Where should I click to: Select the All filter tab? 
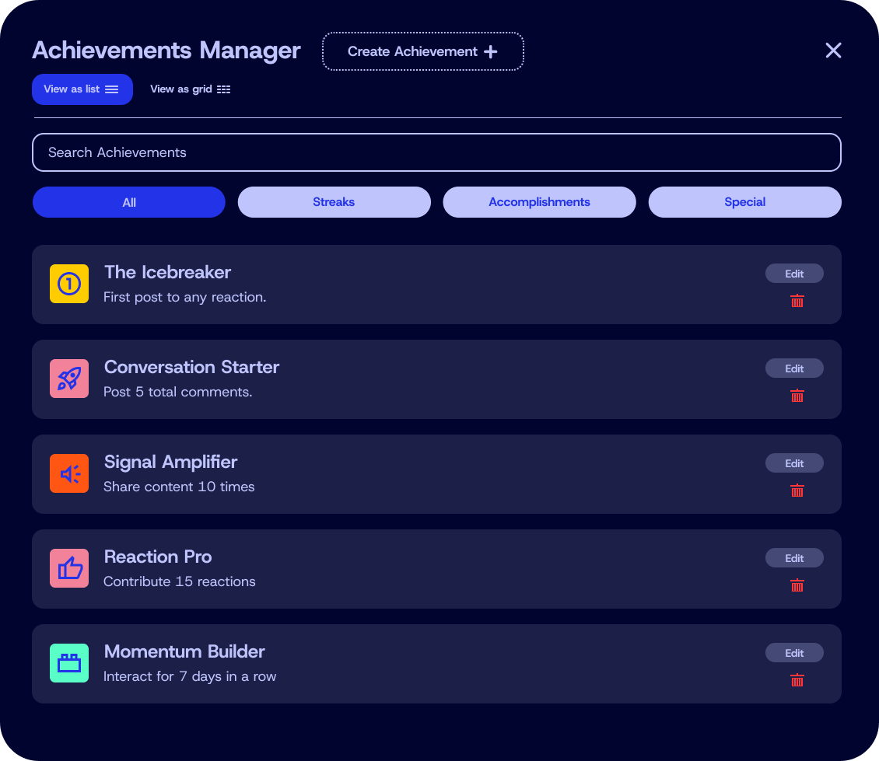point(129,202)
